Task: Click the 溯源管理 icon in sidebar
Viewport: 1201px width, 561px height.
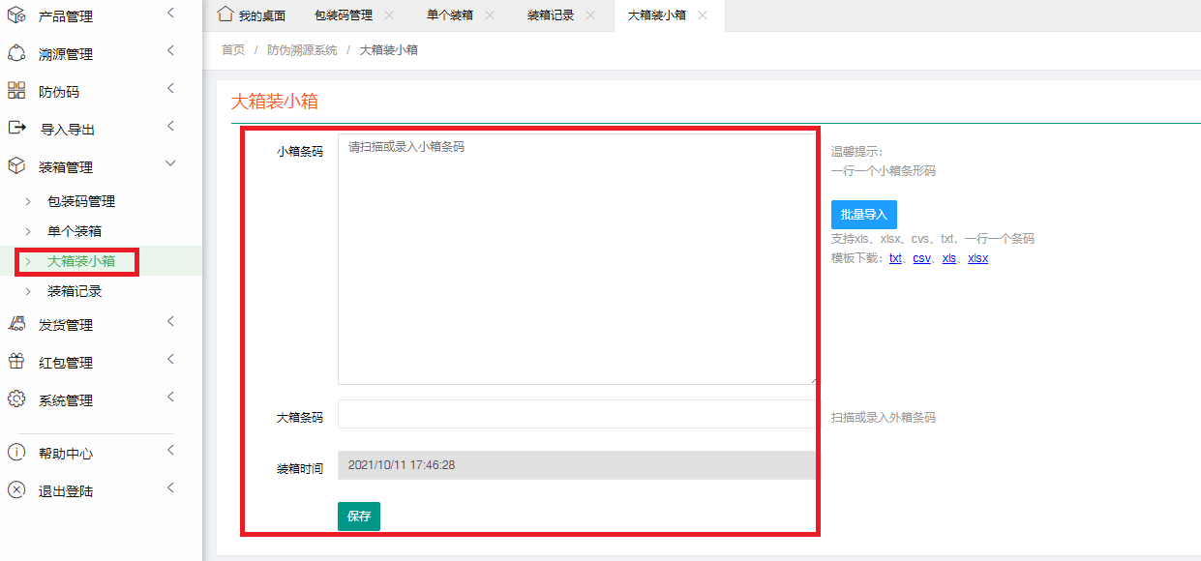Action: (16, 53)
